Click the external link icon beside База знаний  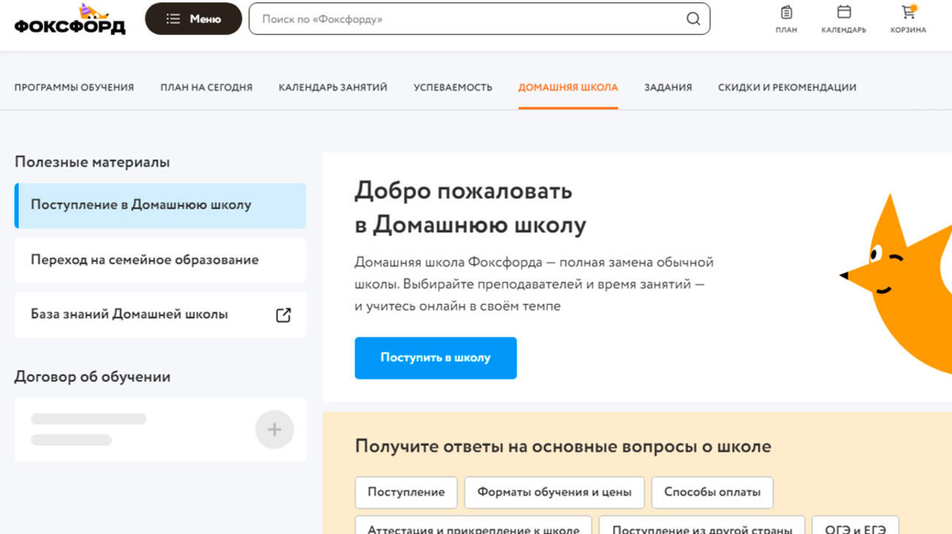coord(284,315)
